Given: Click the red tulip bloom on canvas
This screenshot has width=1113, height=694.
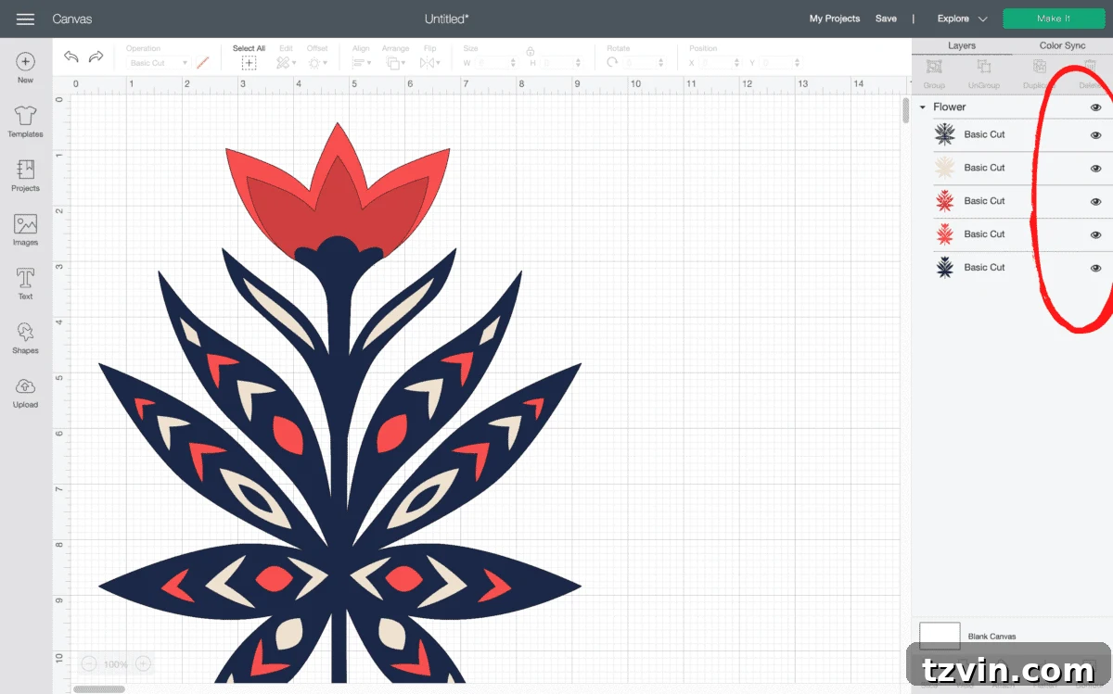Looking at the screenshot, I should (x=338, y=191).
